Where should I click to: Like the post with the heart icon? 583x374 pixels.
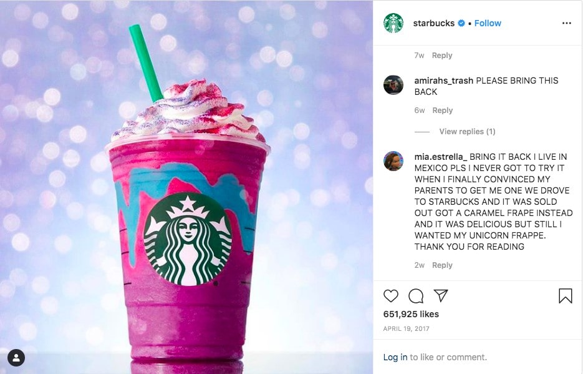[391, 296]
